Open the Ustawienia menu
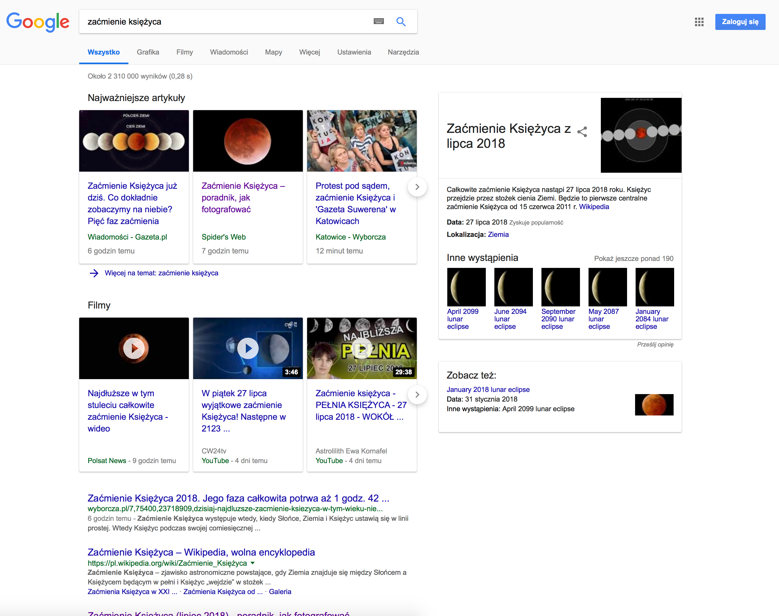Image resolution: width=779 pixels, height=616 pixels. [354, 52]
